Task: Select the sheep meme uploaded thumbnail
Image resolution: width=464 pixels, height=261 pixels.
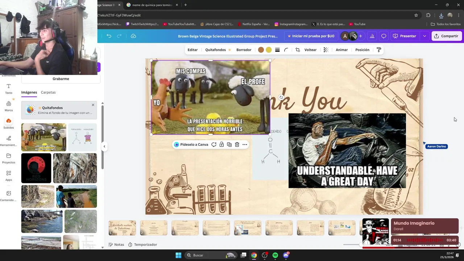Action: (44, 137)
